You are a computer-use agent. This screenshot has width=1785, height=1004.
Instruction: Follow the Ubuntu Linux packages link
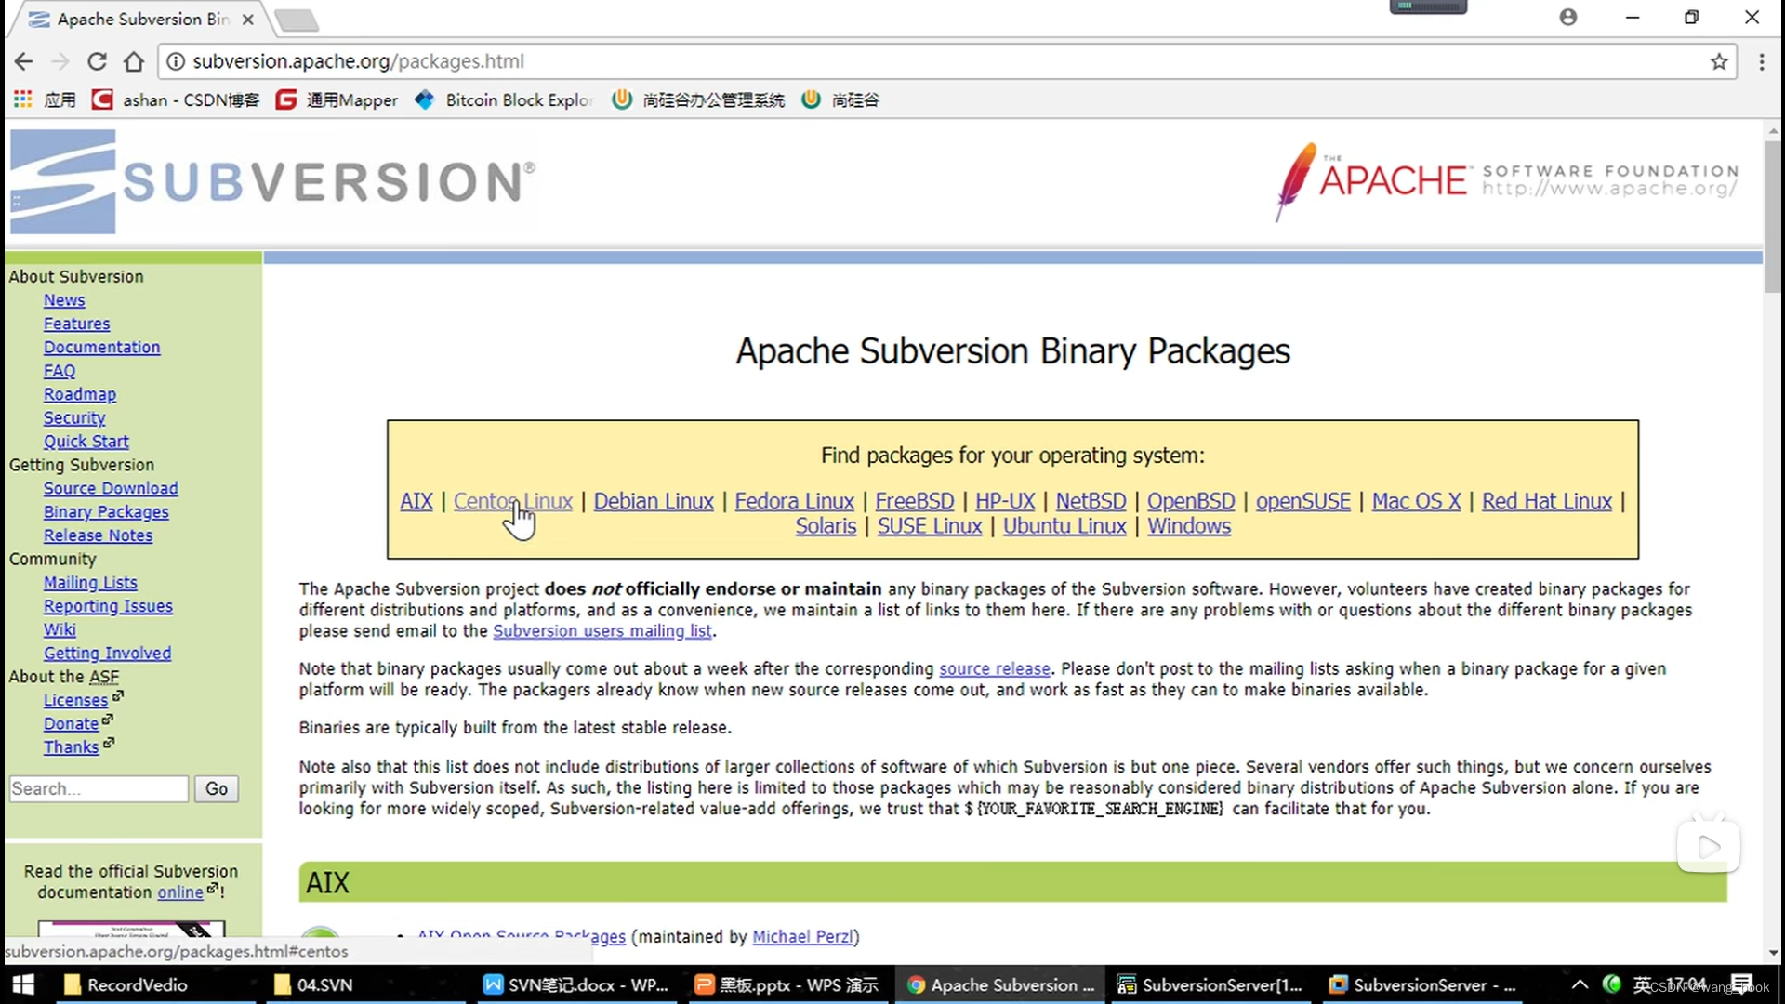coord(1064,526)
